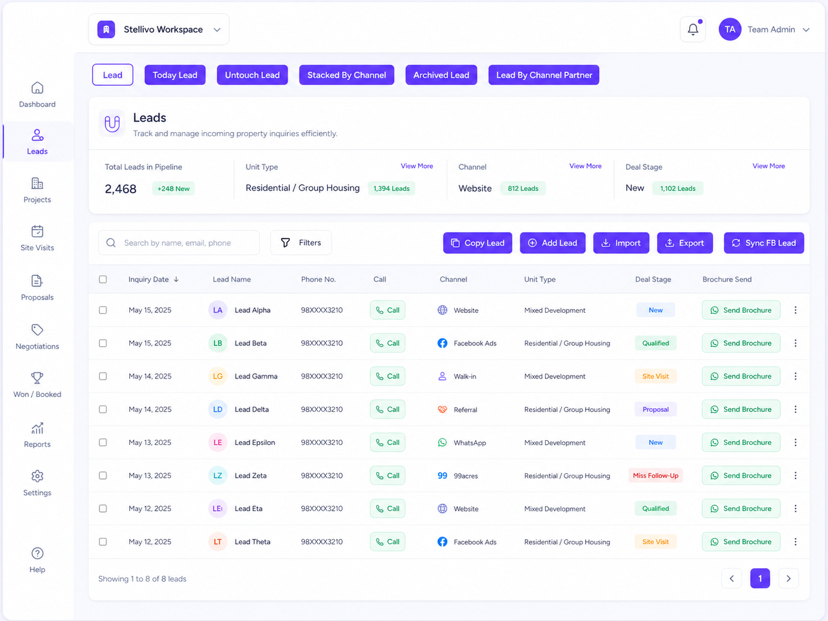Click the Add Lead button

tap(552, 243)
